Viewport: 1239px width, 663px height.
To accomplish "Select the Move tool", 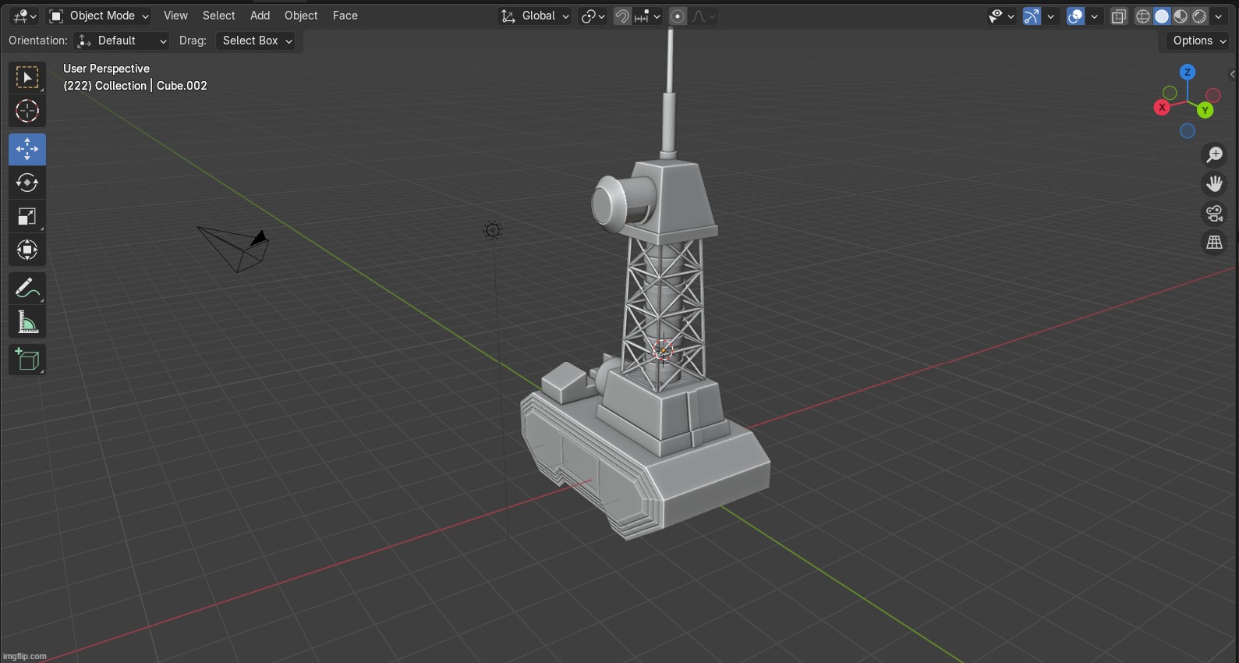I will tap(27, 149).
